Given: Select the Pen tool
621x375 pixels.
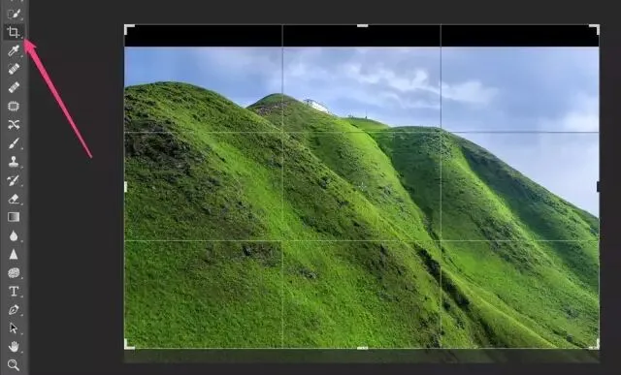Looking at the screenshot, I should (x=14, y=310).
